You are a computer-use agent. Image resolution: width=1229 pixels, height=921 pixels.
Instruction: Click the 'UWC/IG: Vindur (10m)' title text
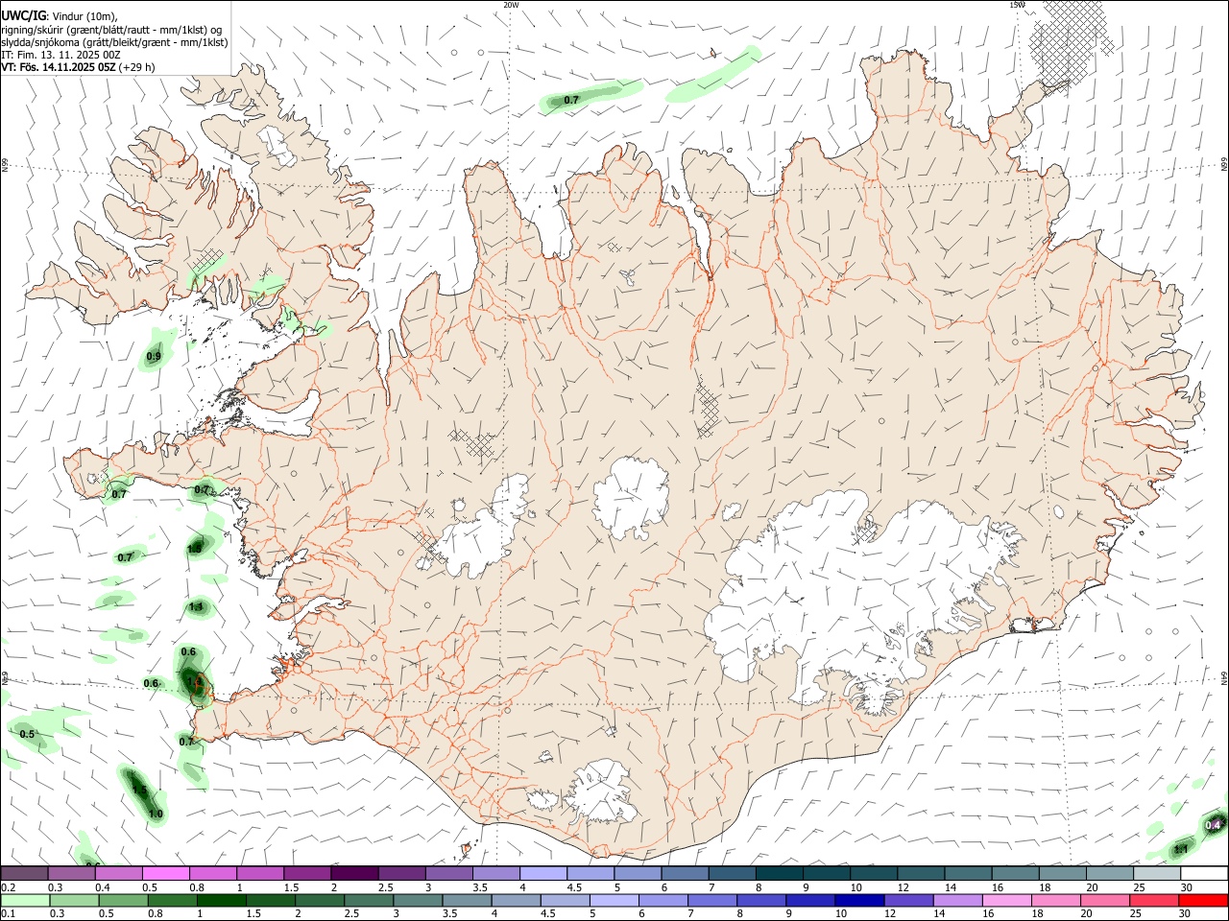60,16
